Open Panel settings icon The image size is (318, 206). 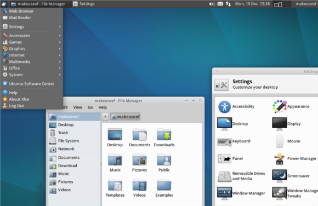point(224,158)
